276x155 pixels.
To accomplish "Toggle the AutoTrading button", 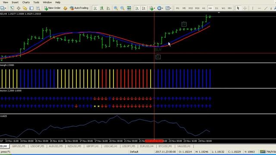I will pos(79,8).
